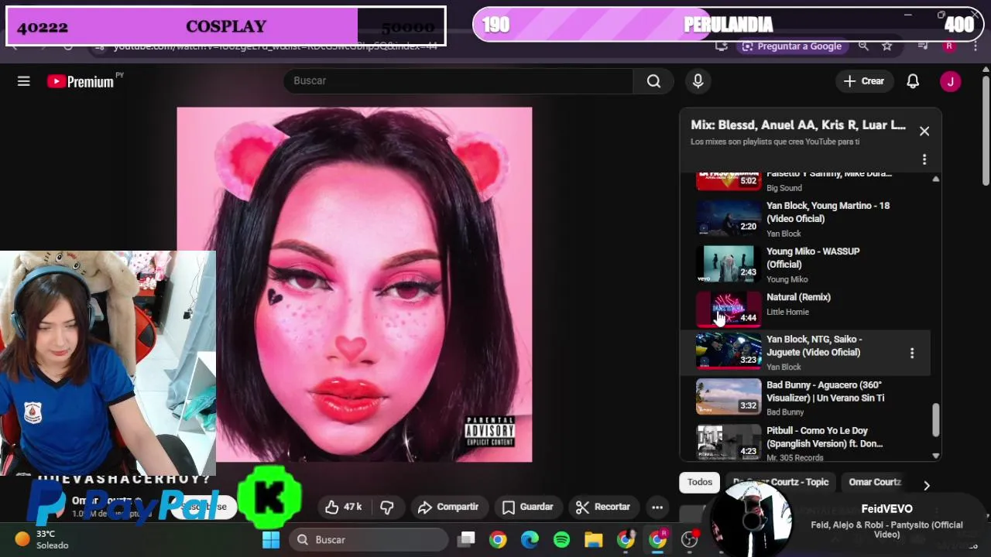The width and height of the screenshot is (991, 557).
Task: Click the Windows taskbar Buscar search box
Action: (369, 539)
